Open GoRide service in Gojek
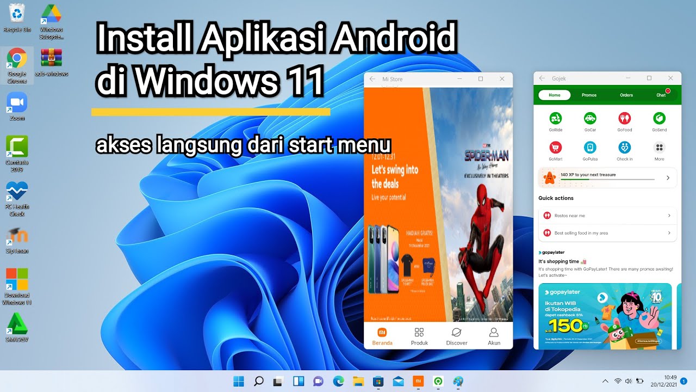This screenshot has height=392, width=696. coord(555,121)
